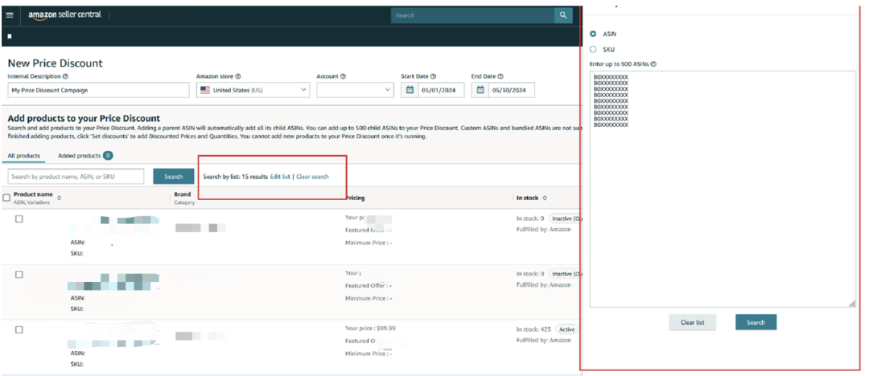Sort by the In stock column arrows
869x376 pixels.
pyautogui.click(x=545, y=198)
